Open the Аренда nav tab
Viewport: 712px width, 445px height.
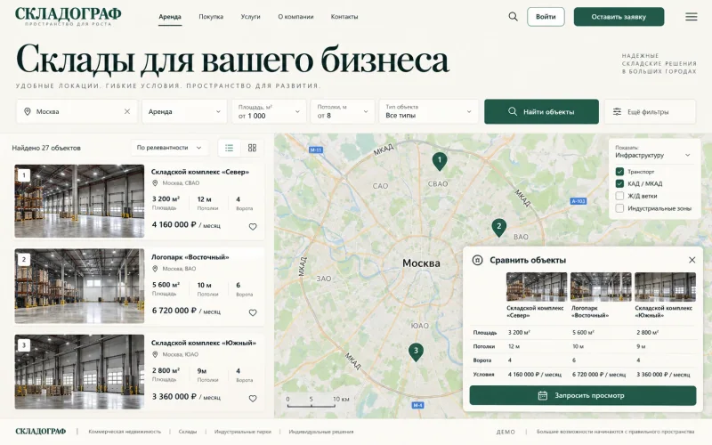170,17
